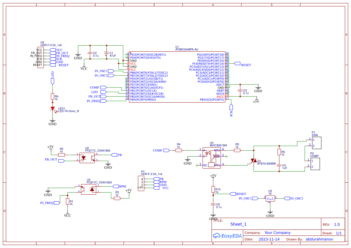351x248 pixels.
Task: Click the LED1 LED-TH-5mm symbol
Action: [52, 109]
